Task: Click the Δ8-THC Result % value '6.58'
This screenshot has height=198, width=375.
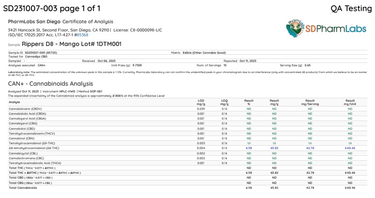Action: click(249, 148)
